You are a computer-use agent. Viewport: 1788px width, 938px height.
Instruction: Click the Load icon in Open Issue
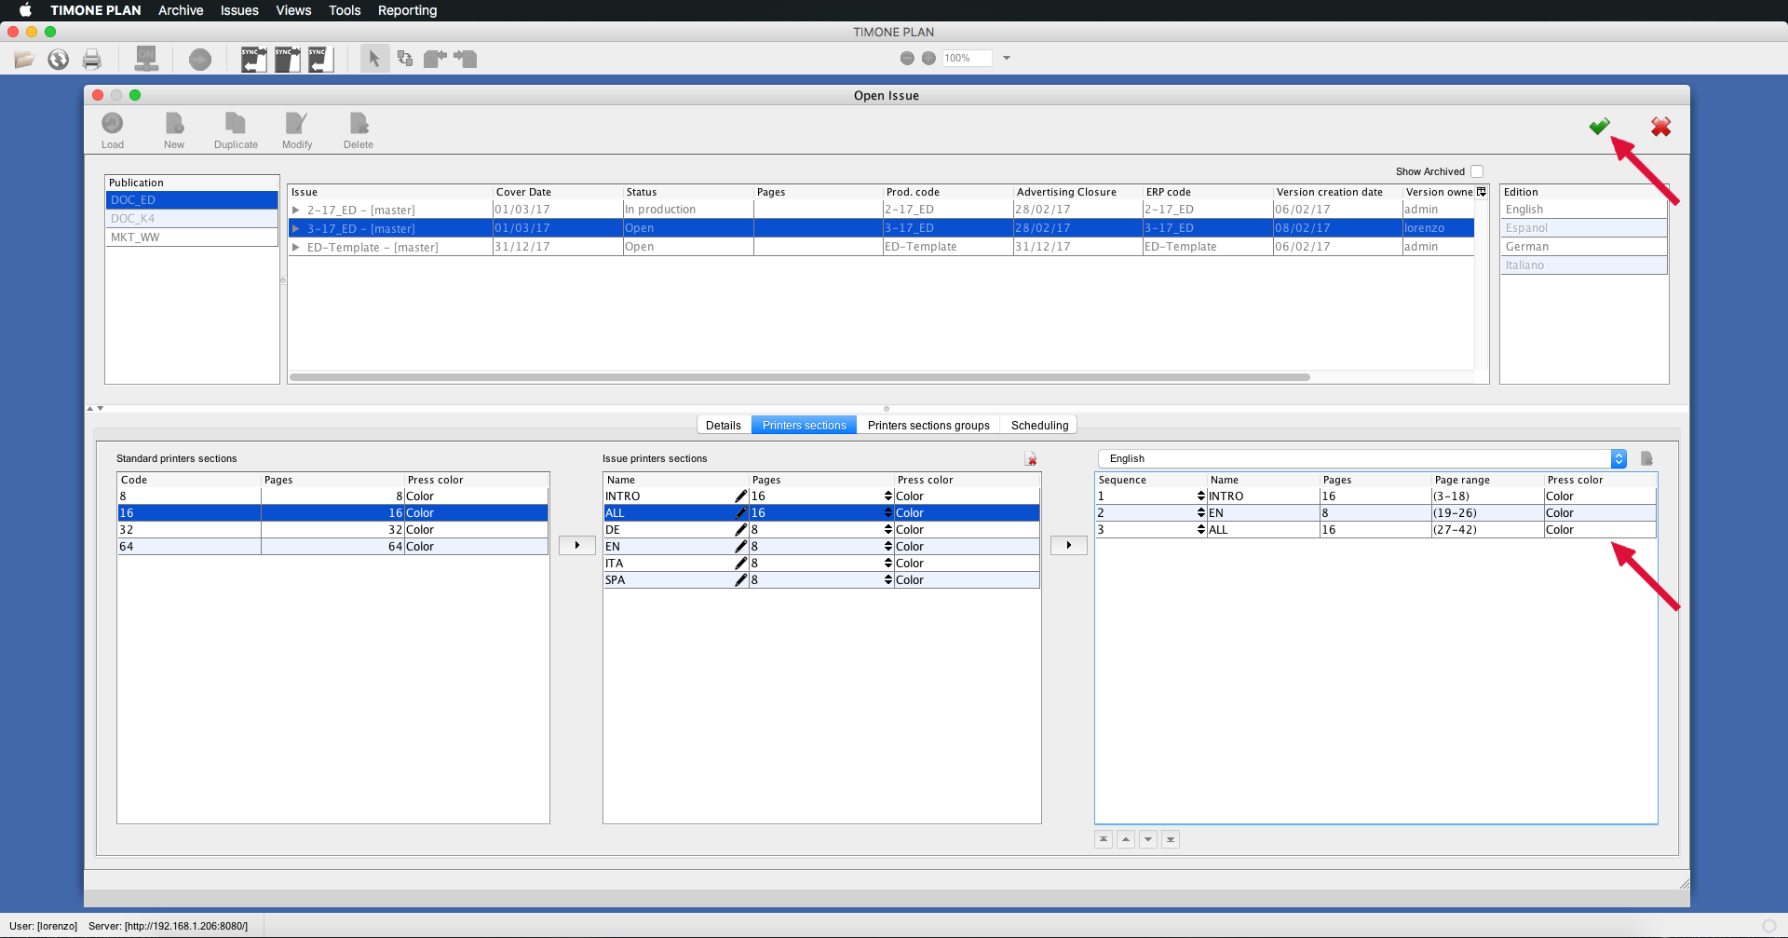coord(113,123)
